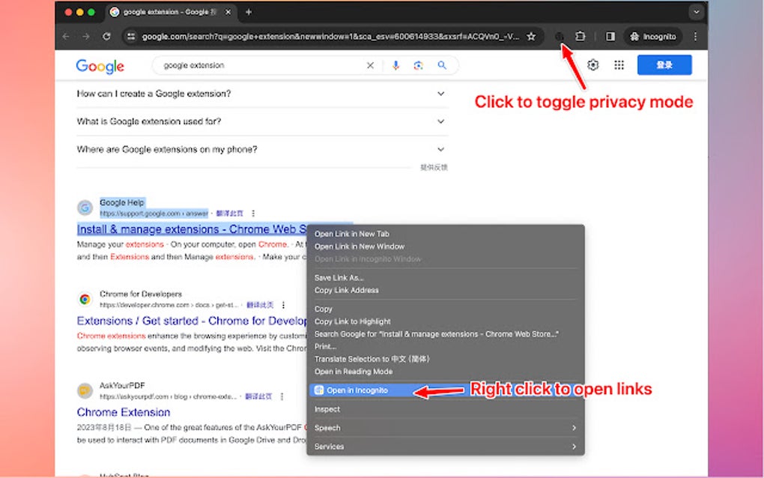764x478 pixels.
Task: Expand the Services submenu
Action: point(446,447)
